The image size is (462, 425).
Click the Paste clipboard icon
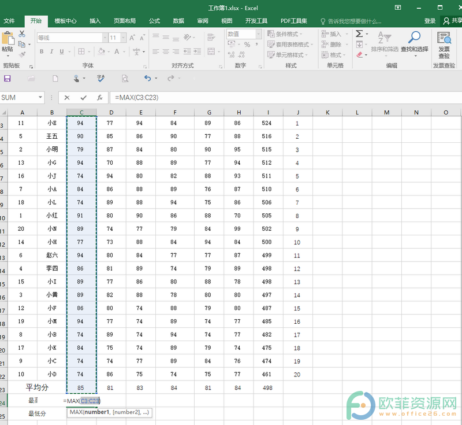pyautogui.click(x=8, y=38)
